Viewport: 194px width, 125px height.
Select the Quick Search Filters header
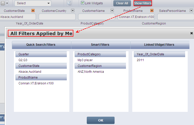[41, 45]
